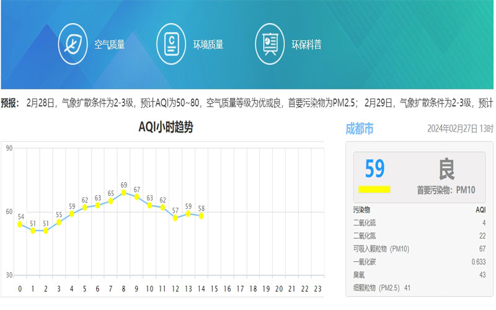Click the yellow AQI level bar under 59

coord(374,189)
